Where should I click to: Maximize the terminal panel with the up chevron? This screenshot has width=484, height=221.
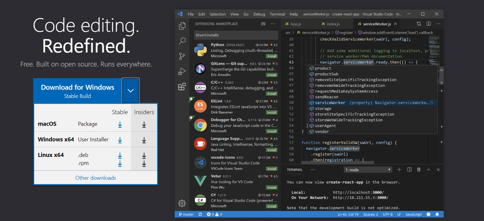click(x=428, y=170)
